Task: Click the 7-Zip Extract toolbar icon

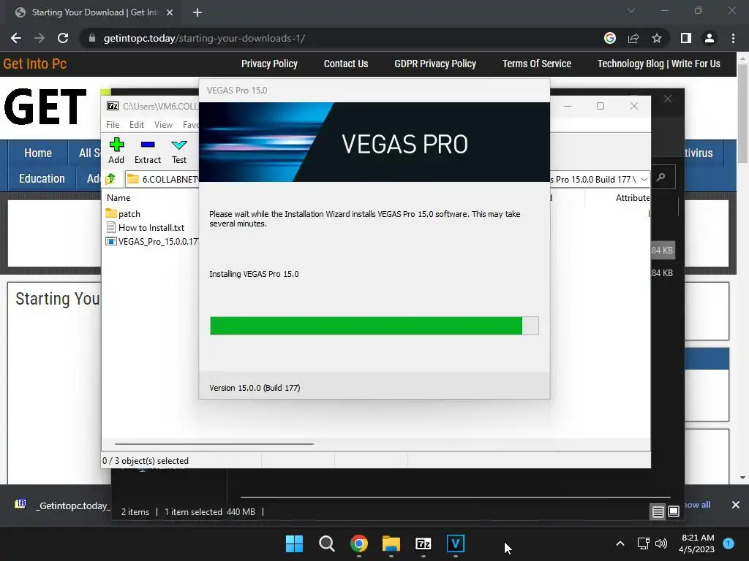Action: click(148, 150)
